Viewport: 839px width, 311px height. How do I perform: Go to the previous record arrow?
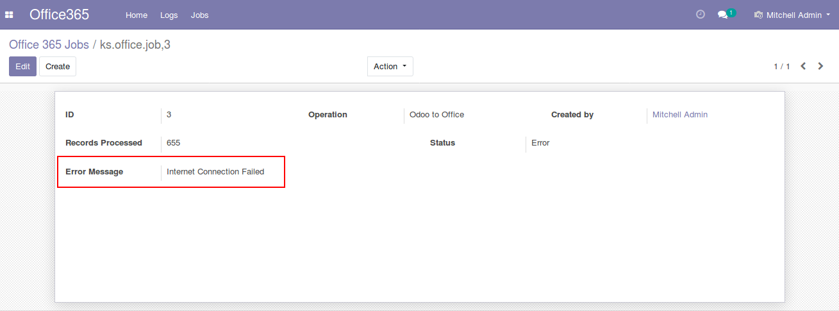[x=803, y=66]
